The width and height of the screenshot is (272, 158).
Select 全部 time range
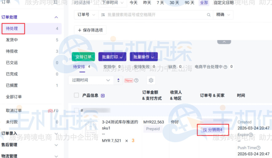[204, 3]
